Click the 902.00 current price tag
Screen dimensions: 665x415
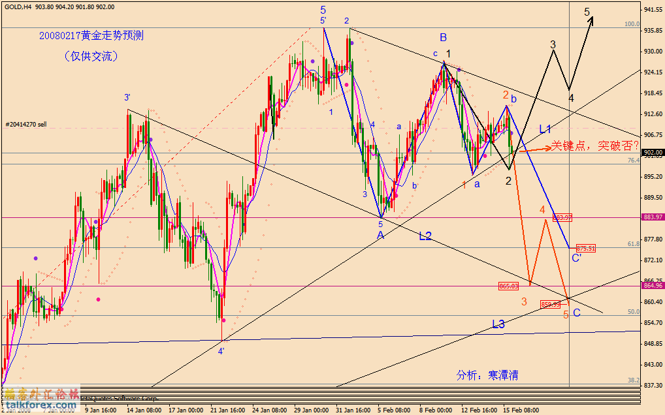click(653, 153)
